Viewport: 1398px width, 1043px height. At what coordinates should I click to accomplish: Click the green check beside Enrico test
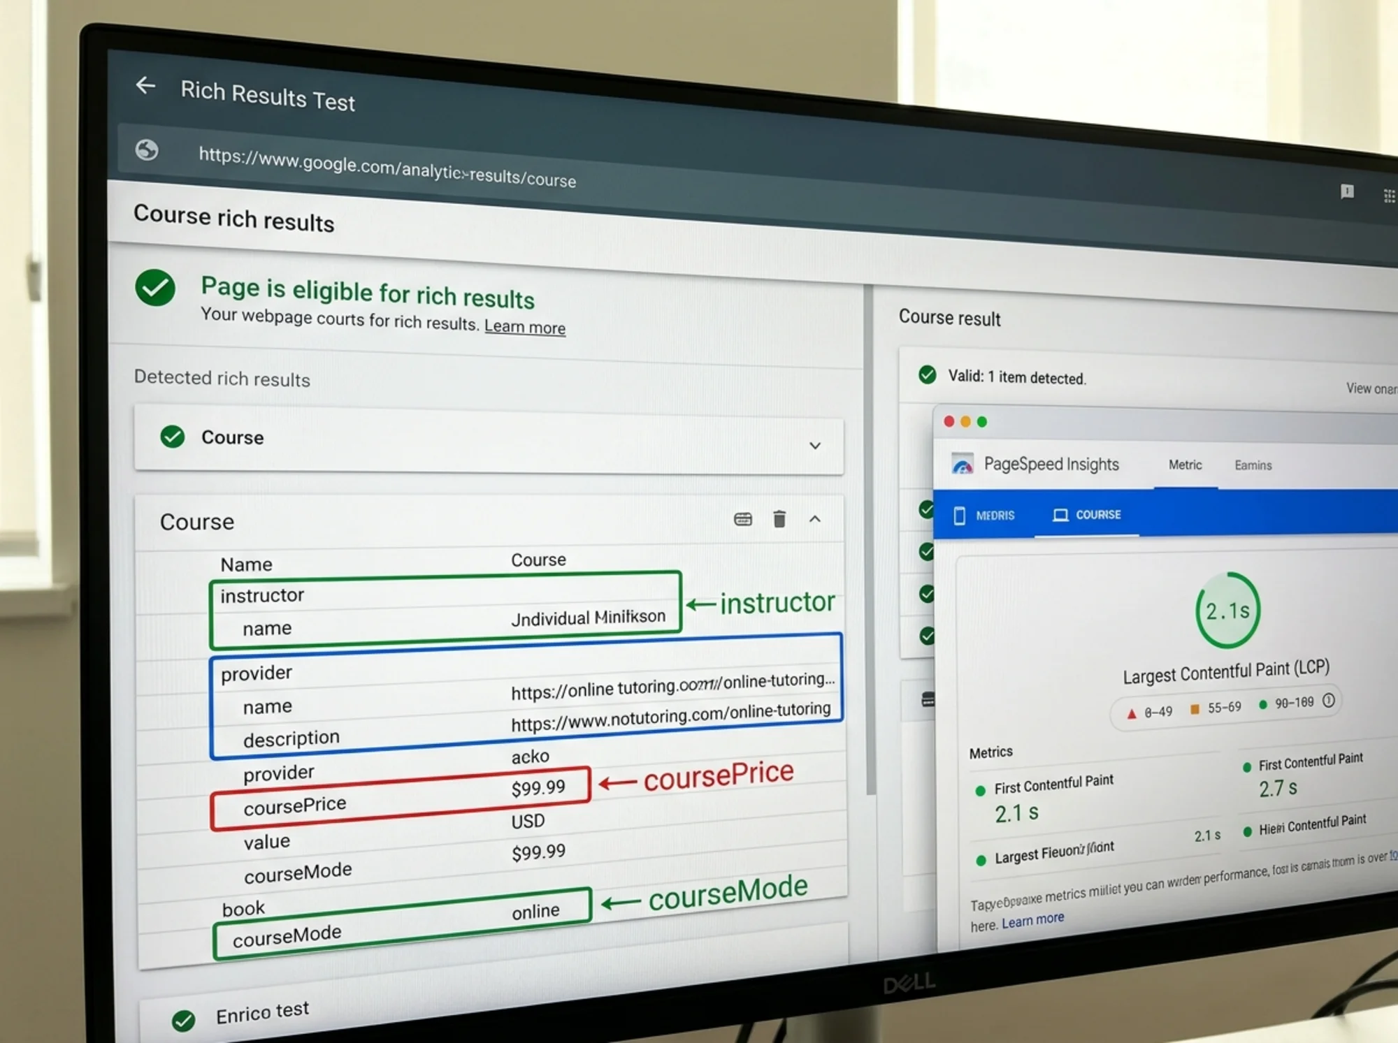pos(184,1021)
